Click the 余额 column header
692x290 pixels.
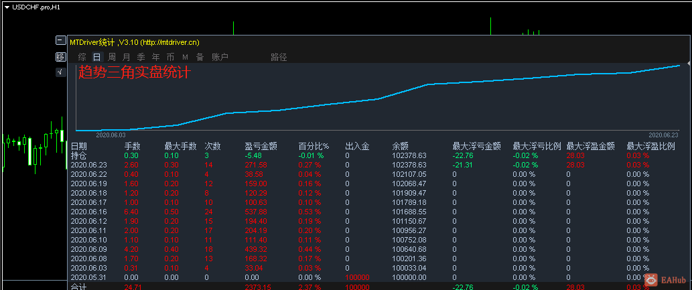tap(401, 146)
